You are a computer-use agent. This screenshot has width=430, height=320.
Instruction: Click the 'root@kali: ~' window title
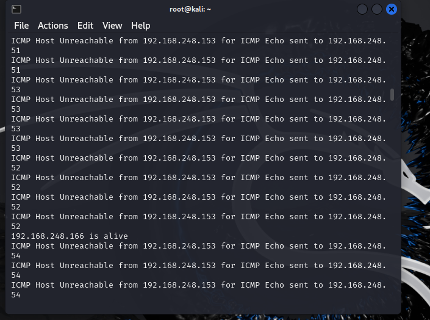click(190, 9)
